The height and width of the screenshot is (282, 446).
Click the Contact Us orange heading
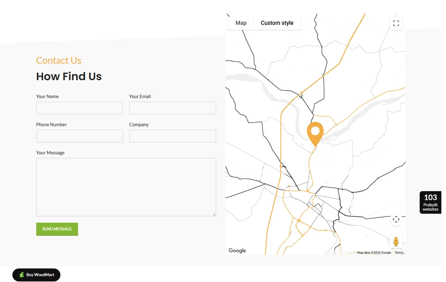pyautogui.click(x=59, y=60)
